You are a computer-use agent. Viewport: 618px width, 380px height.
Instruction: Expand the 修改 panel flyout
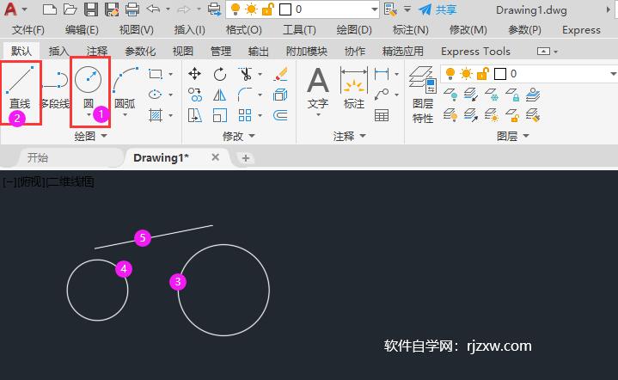click(252, 136)
